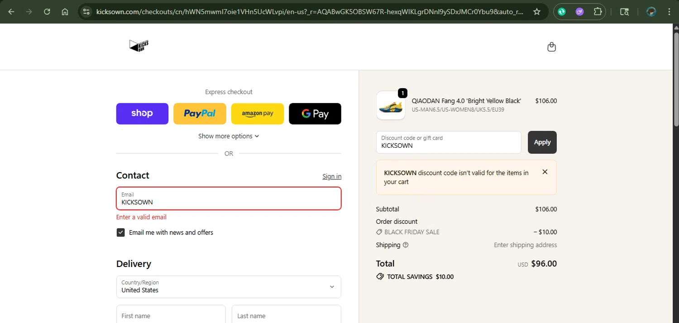The width and height of the screenshot is (679, 323).
Task: Bookmark this page with the star icon
Action: coord(537,12)
